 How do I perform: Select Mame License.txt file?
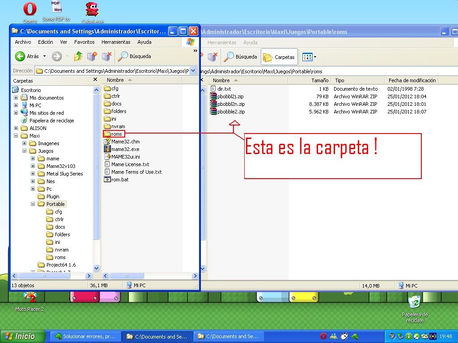coord(127,164)
